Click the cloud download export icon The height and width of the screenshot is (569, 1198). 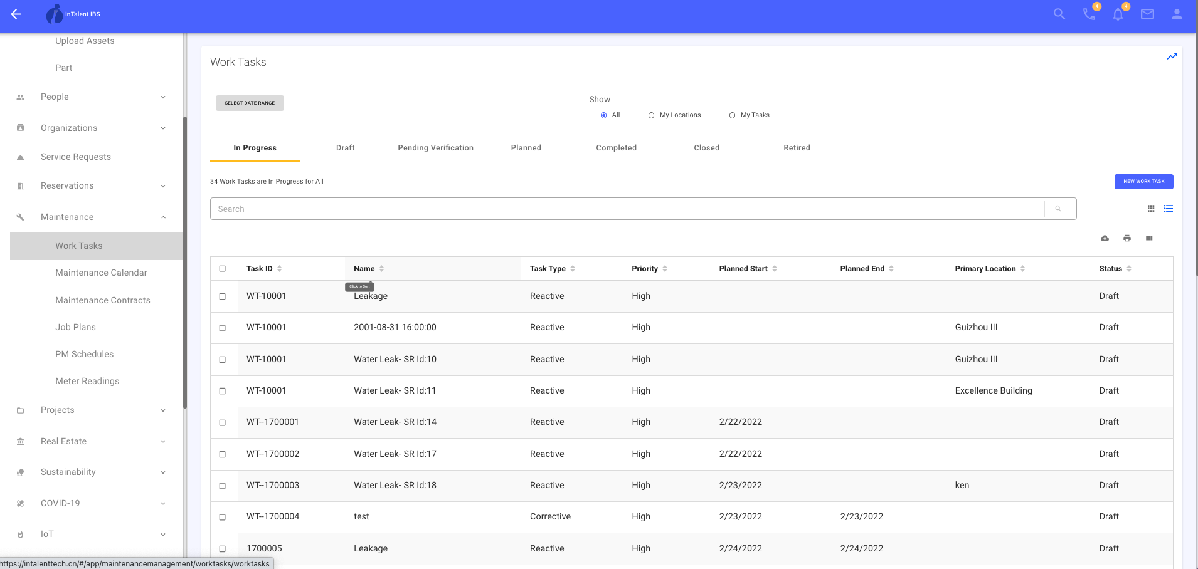tap(1105, 238)
